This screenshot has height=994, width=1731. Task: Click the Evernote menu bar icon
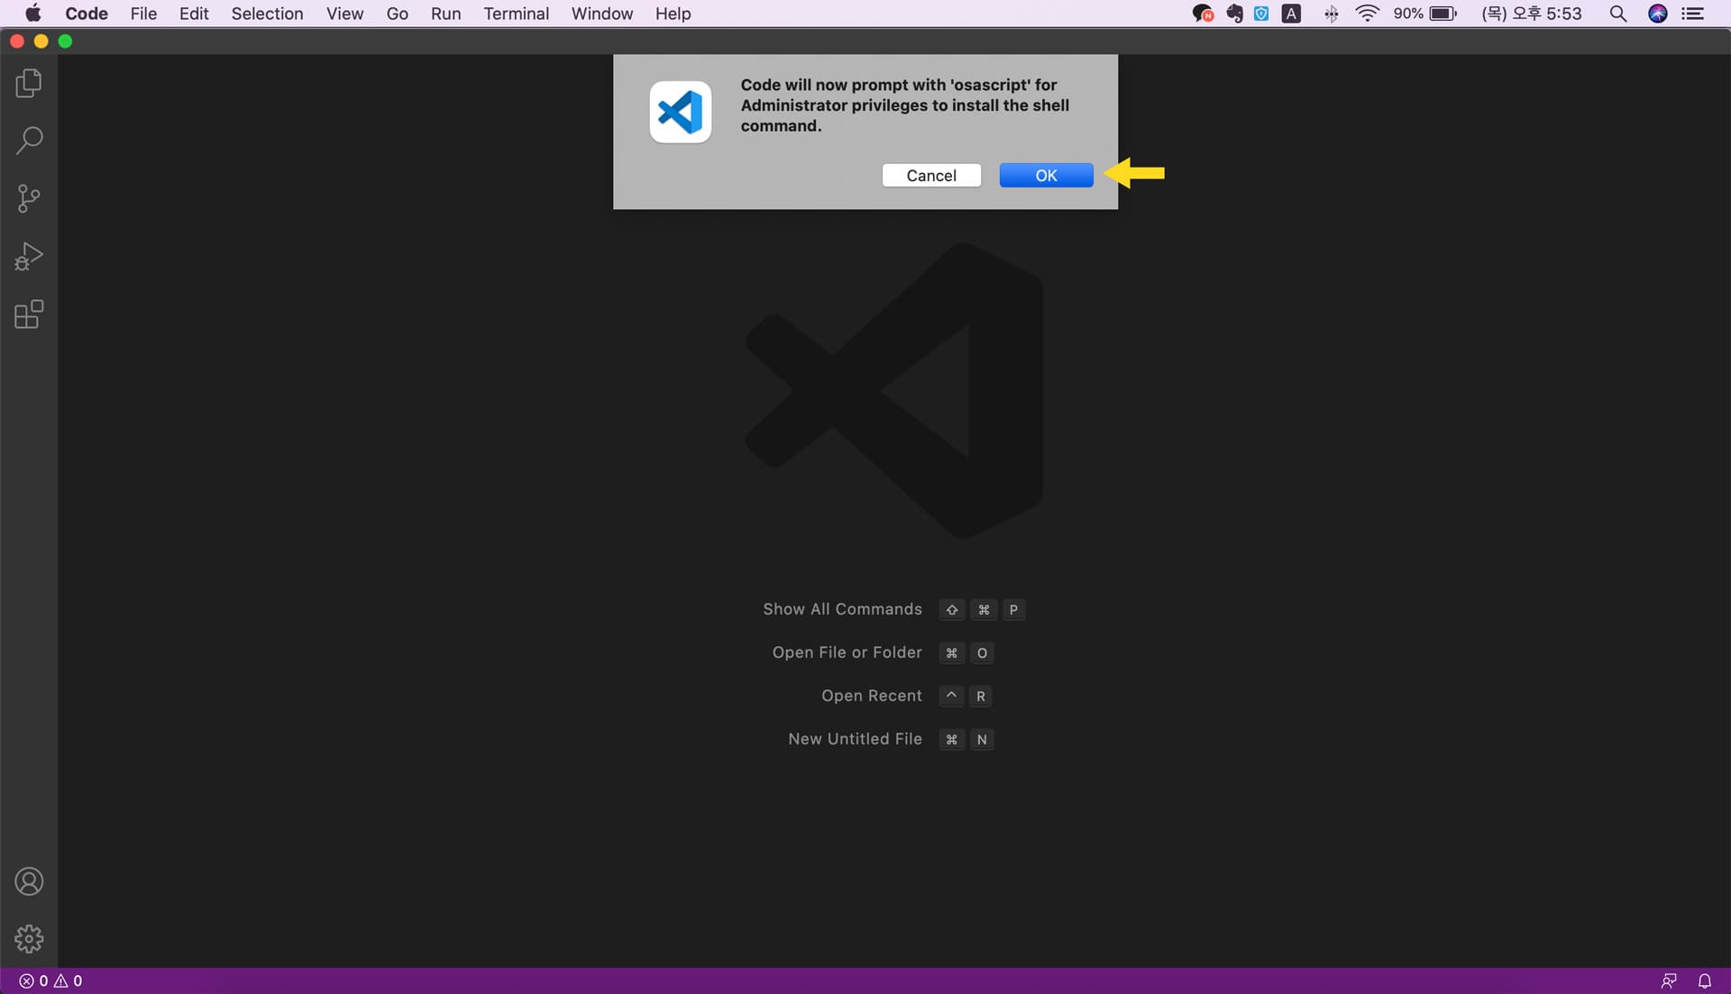[x=1234, y=14]
